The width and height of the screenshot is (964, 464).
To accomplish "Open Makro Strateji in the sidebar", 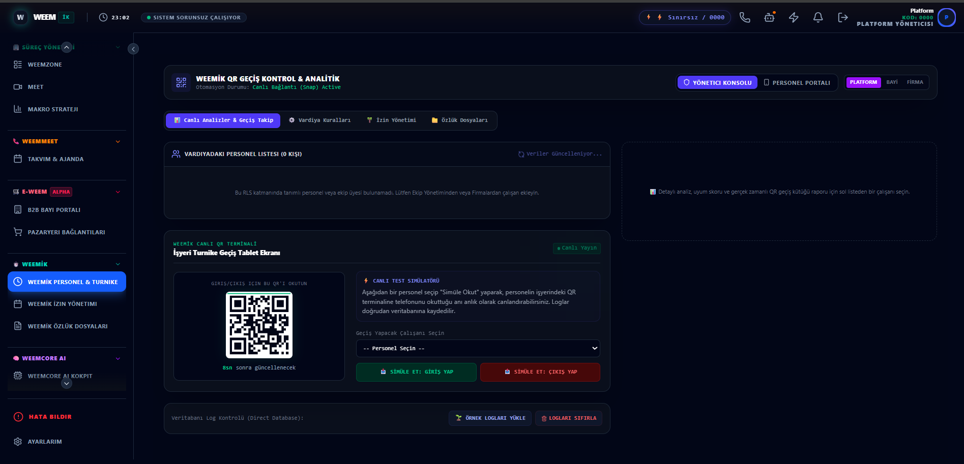I will click(67, 109).
